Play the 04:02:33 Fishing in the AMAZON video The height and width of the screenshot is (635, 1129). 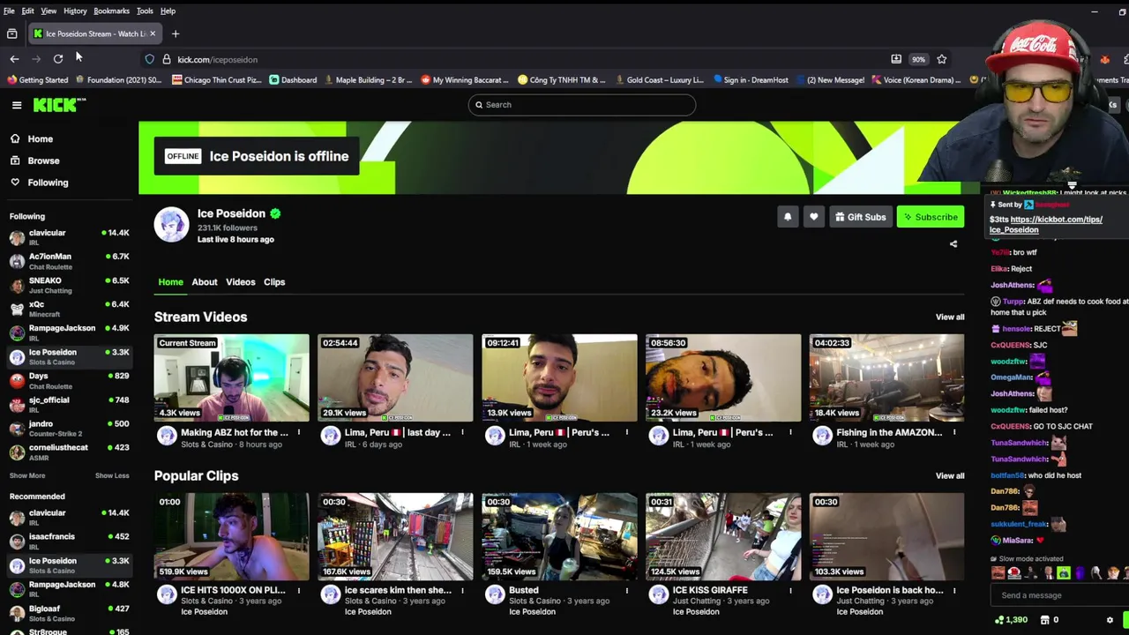click(x=887, y=377)
